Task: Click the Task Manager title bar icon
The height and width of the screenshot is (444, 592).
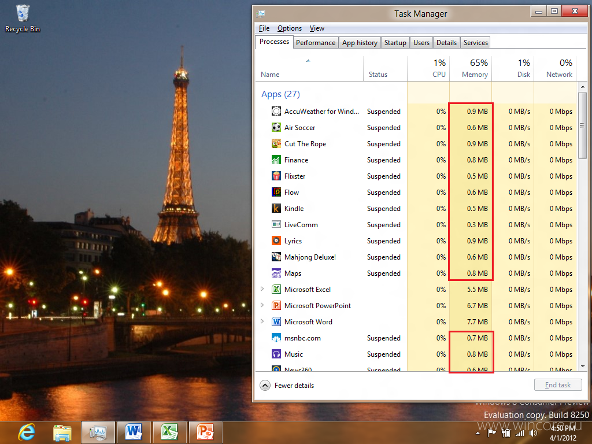Action: [x=261, y=14]
